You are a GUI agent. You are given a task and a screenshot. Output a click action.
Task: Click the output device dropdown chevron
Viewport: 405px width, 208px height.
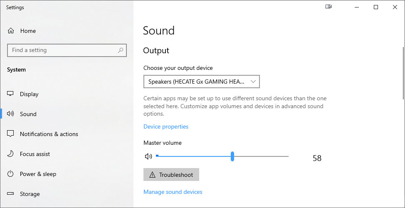[253, 82]
